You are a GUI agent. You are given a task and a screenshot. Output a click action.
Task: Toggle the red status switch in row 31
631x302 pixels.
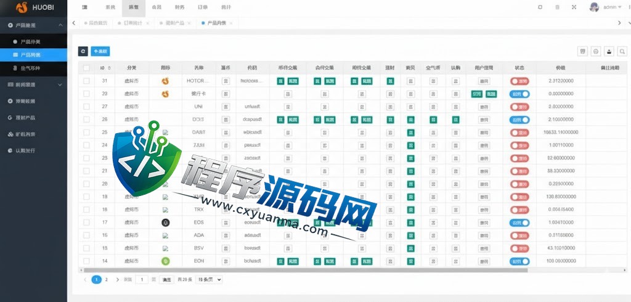coord(519,81)
